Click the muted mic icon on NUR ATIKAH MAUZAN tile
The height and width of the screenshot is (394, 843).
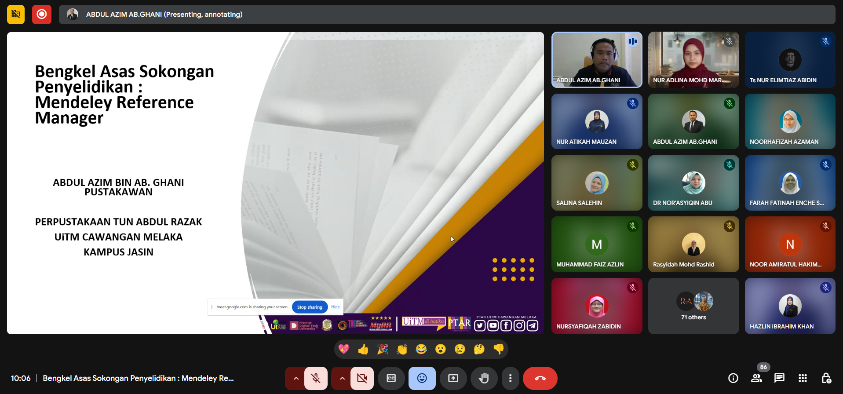coord(633,103)
